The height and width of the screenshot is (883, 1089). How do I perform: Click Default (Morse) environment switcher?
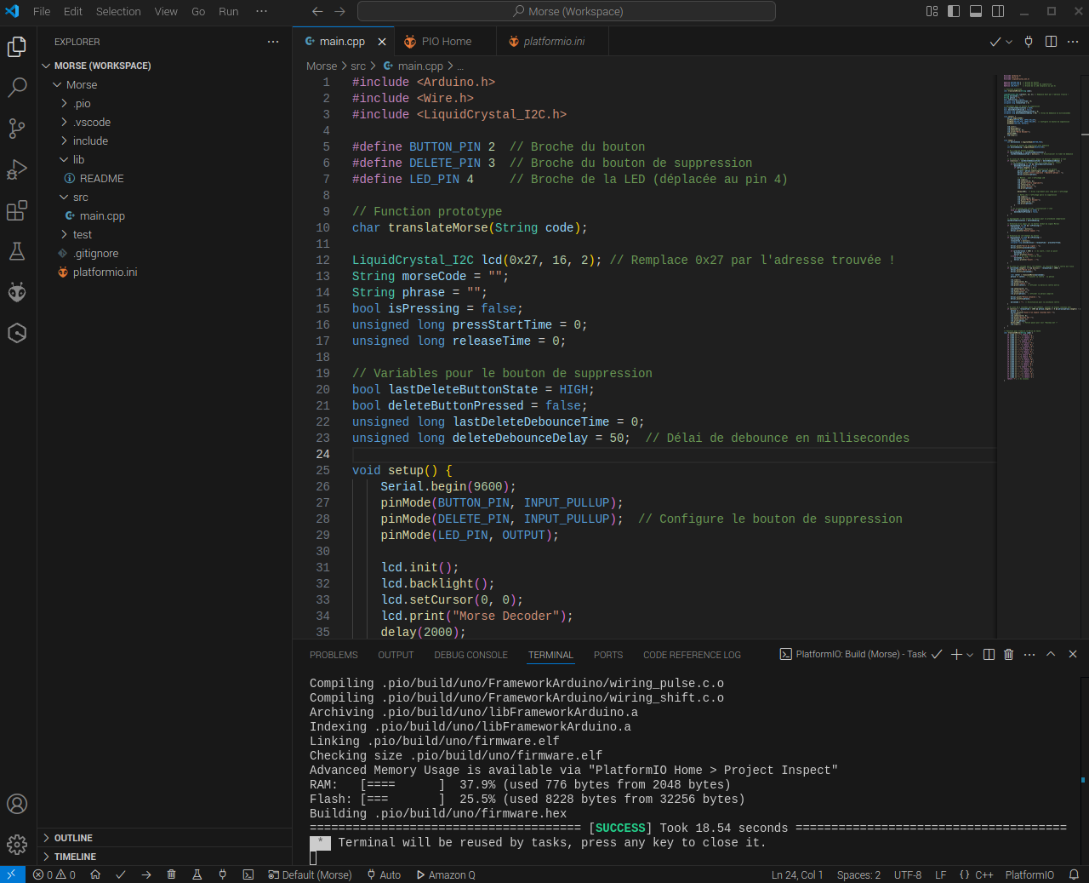310,874
